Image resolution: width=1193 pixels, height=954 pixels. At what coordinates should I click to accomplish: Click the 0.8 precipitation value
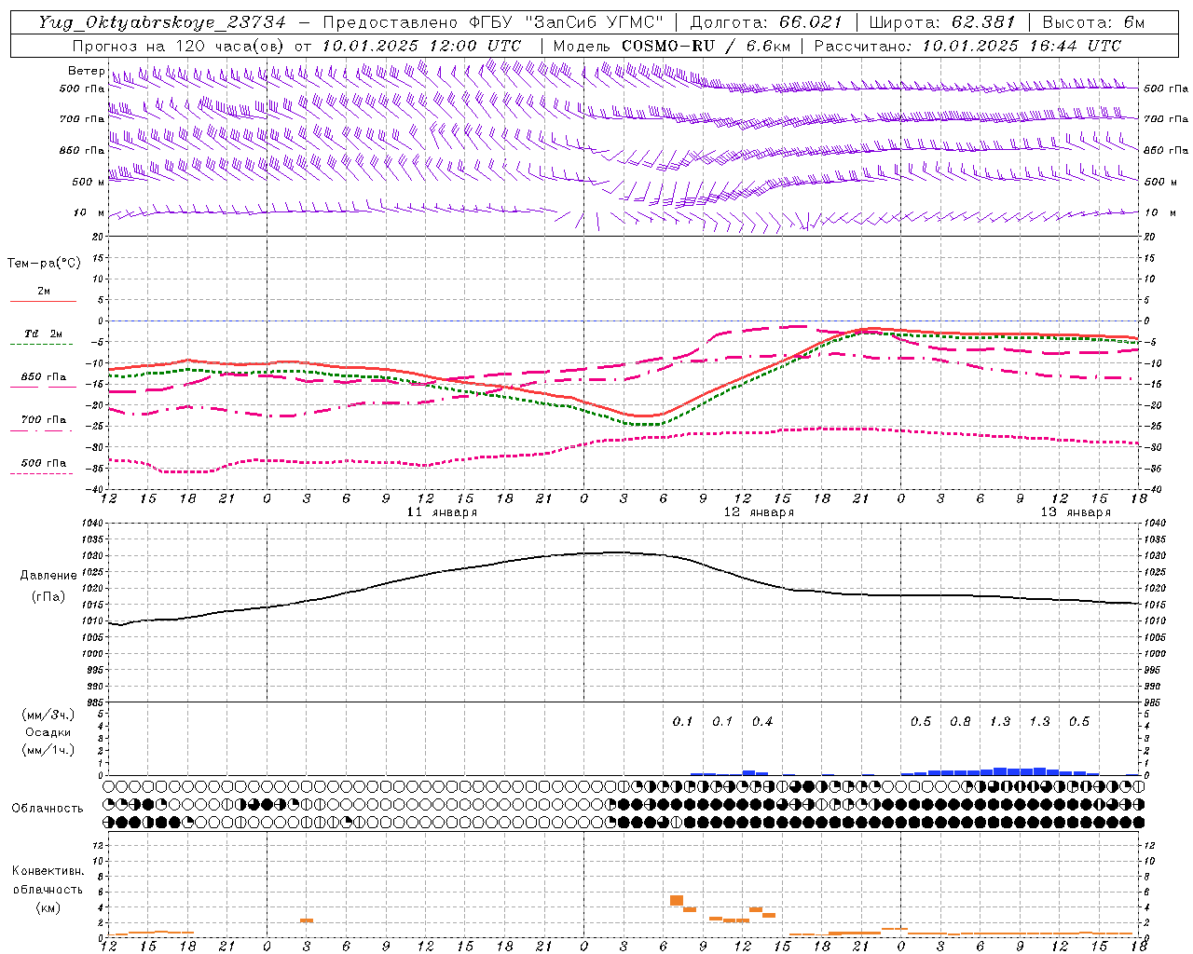[960, 721]
